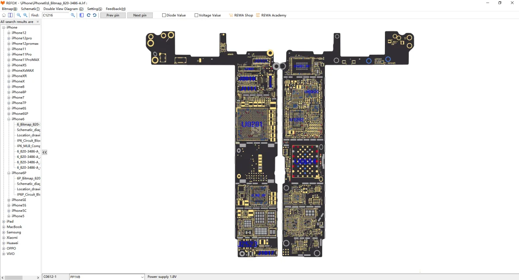
Task: Select the iPhone12promax tree row
Action: point(25,44)
